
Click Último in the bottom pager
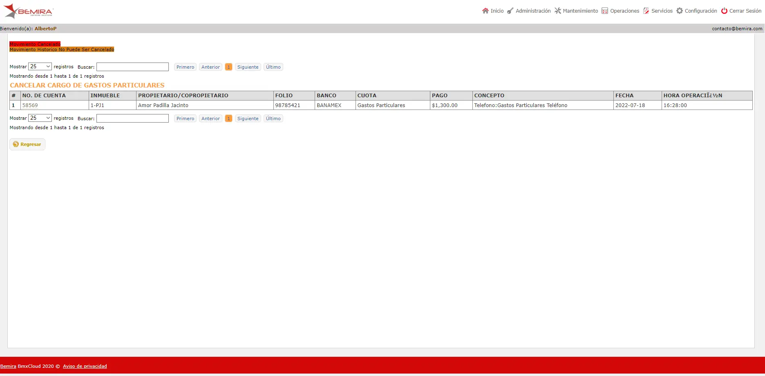pyautogui.click(x=273, y=119)
